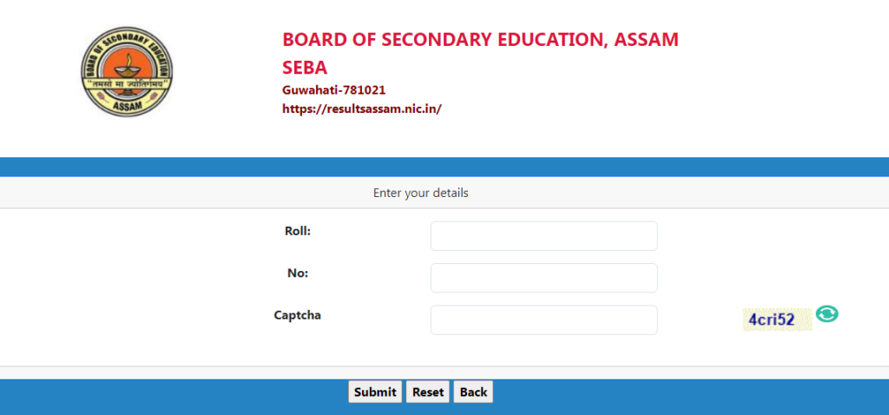Reset the form fields
Image resolution: width=889 pixels, height=415 pixels.
tap(428, 392)
